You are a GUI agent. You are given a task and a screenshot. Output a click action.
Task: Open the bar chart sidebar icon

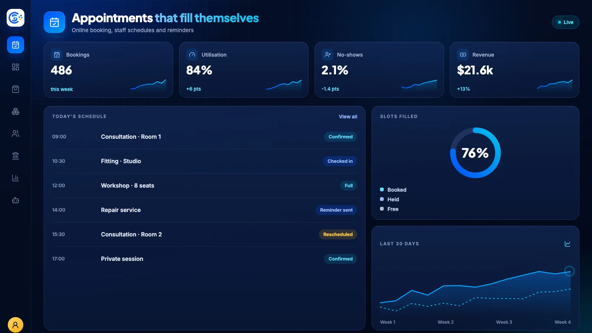click(16, 178)
